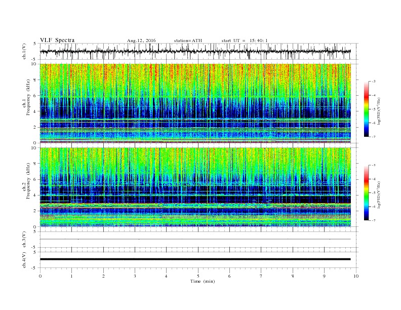Screen dimensions: 401x310
Task: Click the "-4" tick on the ch.2 colorbar
Action: click(374, 179)
